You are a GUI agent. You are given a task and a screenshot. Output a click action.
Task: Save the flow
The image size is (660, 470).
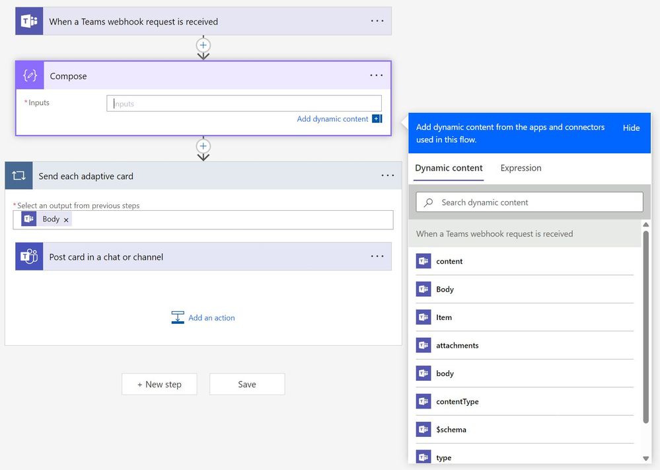point(247,384)
